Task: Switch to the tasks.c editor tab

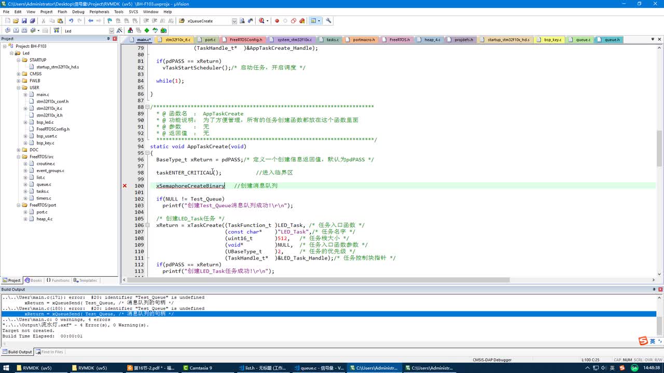Action: click(x=329, y=39)
